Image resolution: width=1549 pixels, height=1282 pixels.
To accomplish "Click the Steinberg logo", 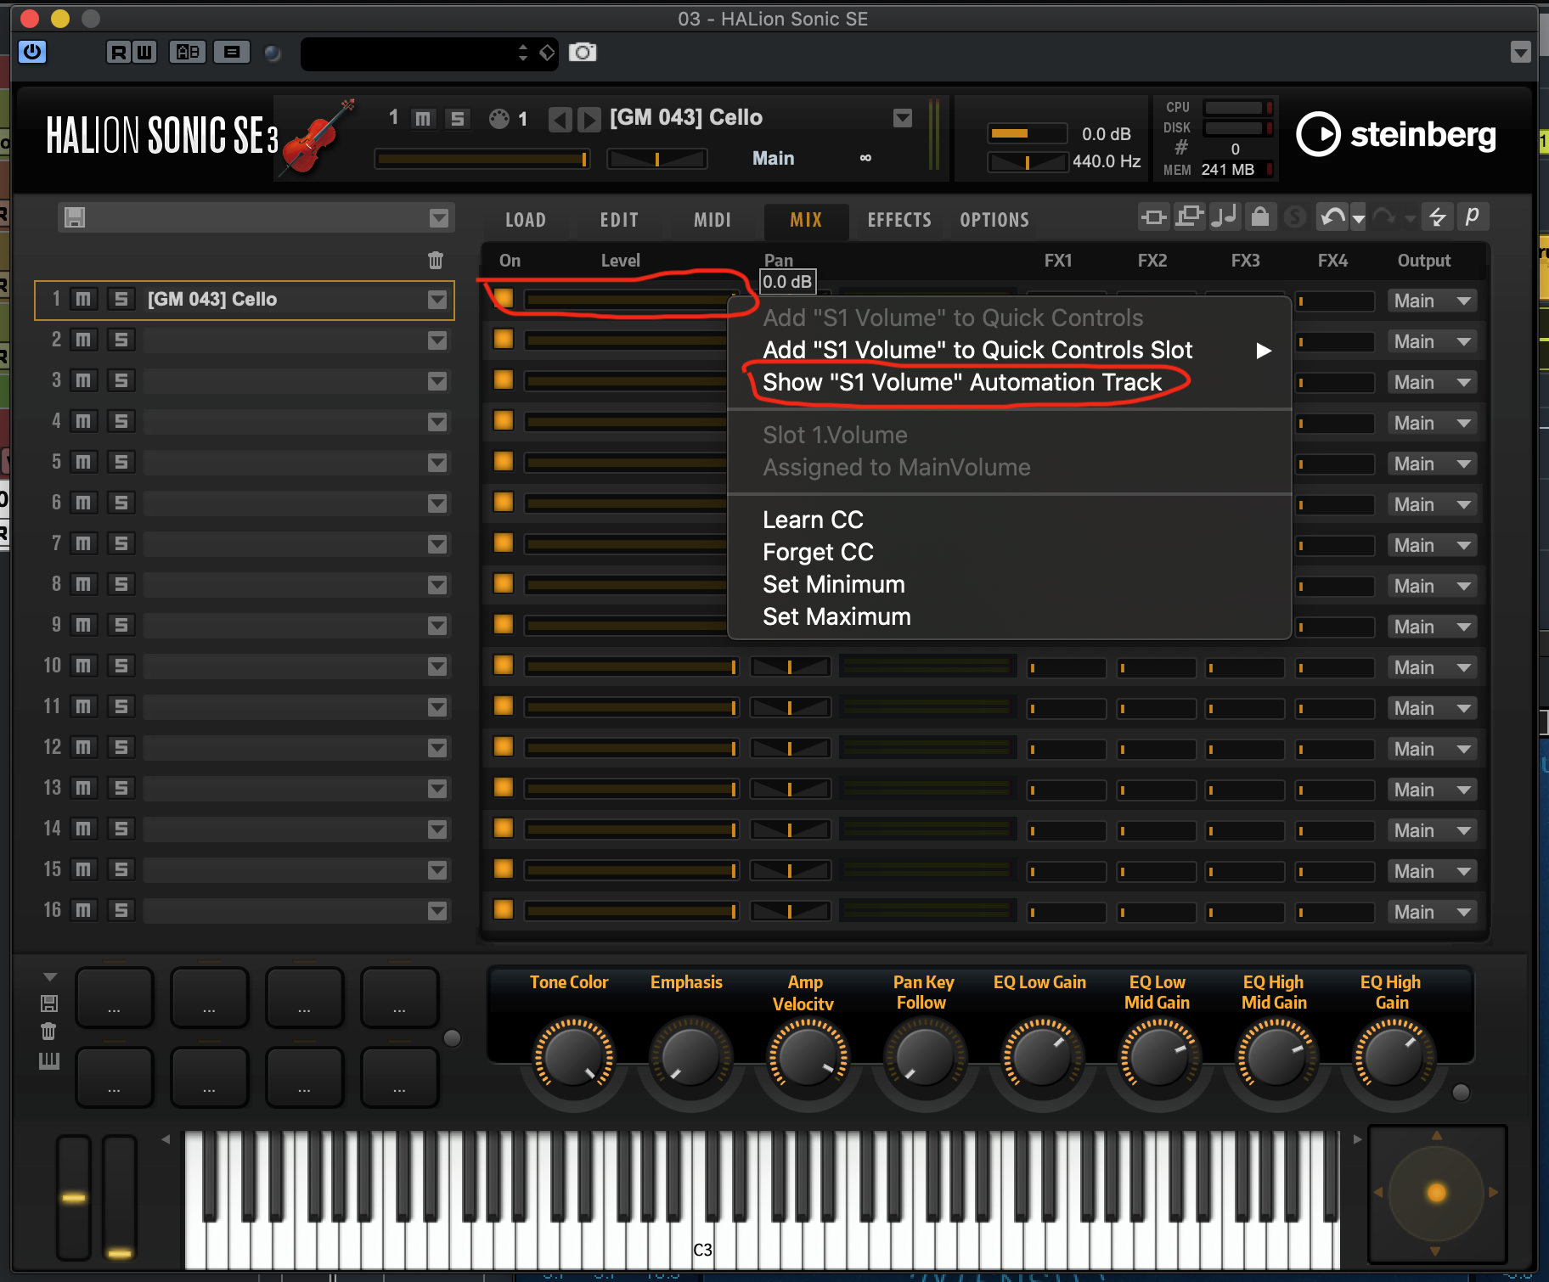I will pos(1396,134).
